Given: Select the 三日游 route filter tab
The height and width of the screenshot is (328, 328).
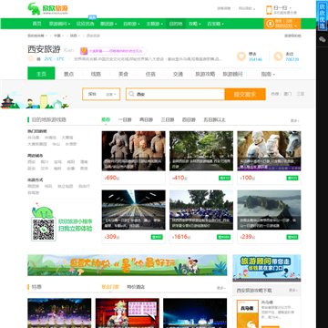Looking at the screenshot, I should 168,120.
